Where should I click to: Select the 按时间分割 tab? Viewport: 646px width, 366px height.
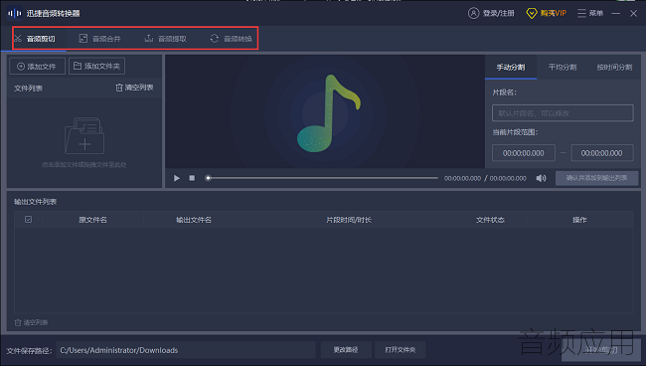pos(614,68)
